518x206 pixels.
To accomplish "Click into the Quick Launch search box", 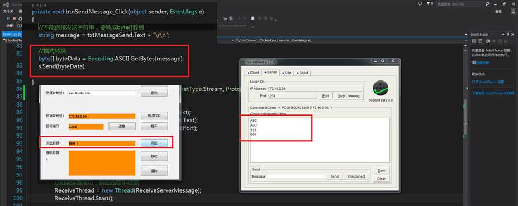I will 460,4.
